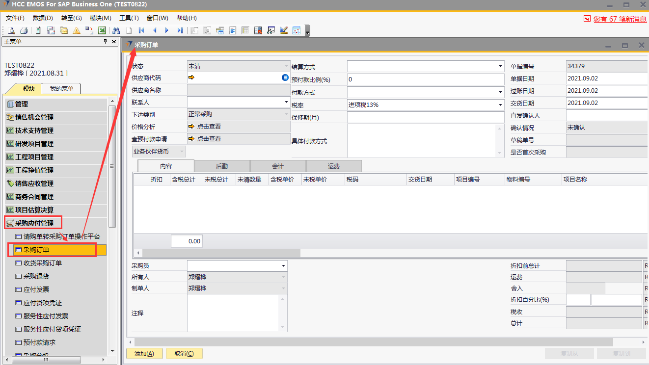This screenshot has width=649, height=365.
Task: Export to Excel via toolbar icon
Action: 102,30
